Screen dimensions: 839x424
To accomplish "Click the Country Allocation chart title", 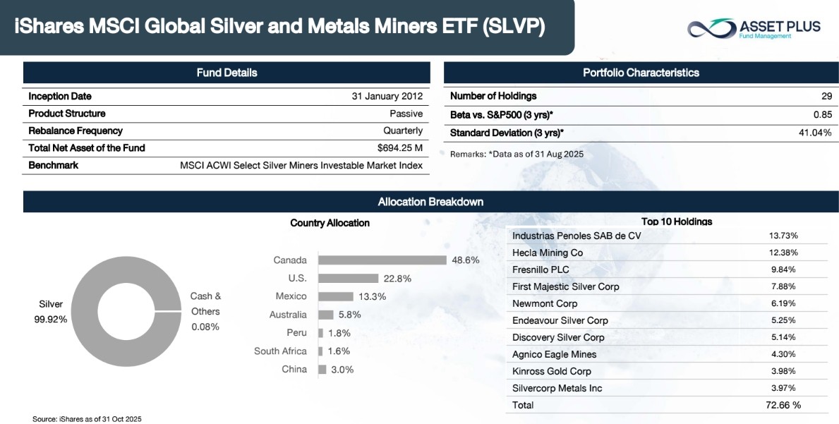I will click(330, 223).
